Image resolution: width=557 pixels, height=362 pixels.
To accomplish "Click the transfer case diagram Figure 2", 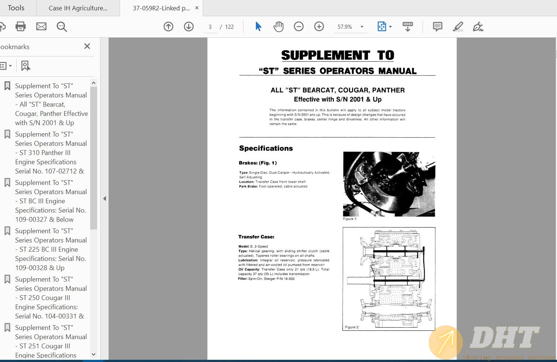I will coord(389,279).
